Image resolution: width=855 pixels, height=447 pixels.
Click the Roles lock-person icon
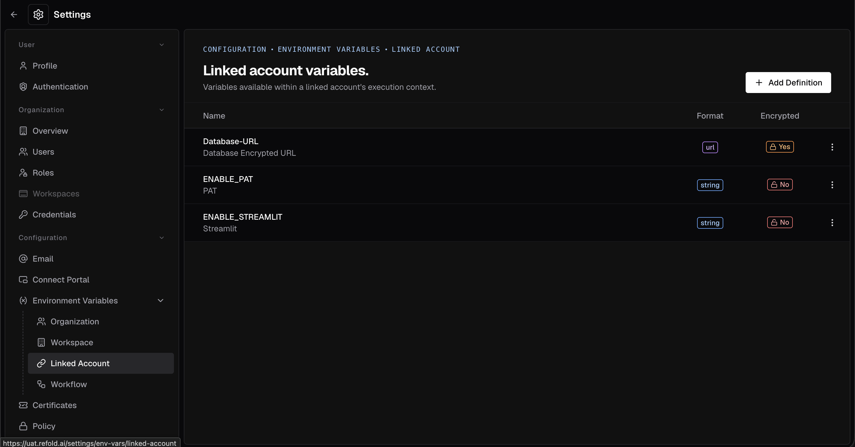[23, 172]
